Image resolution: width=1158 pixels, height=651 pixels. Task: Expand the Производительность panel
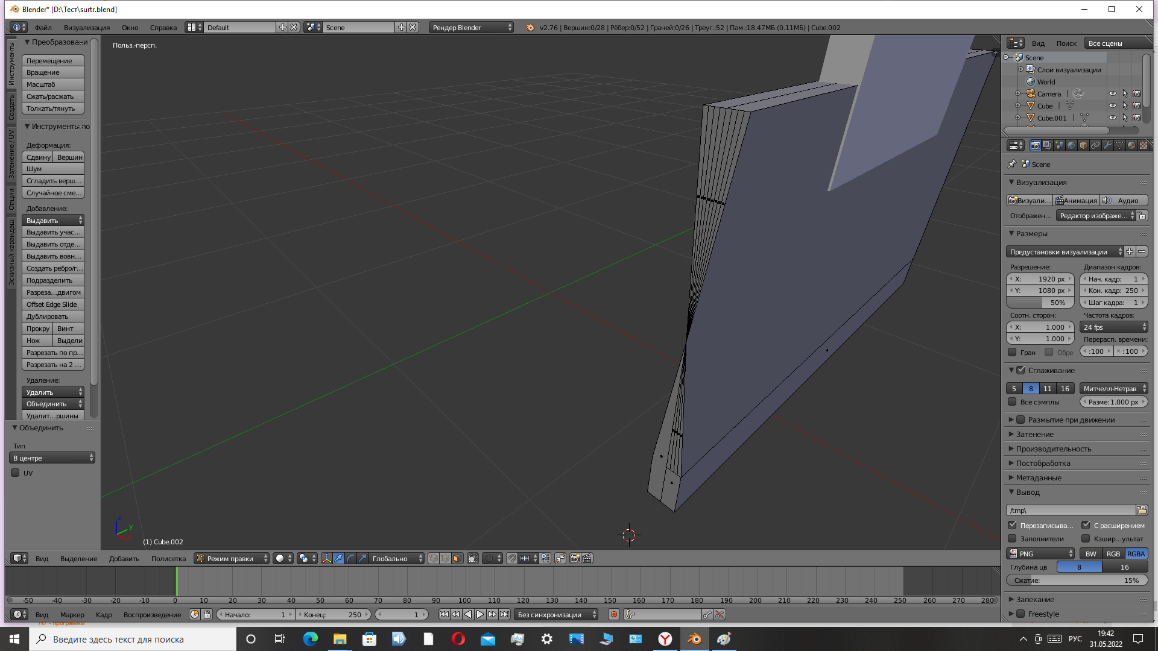(x=1053, y=448)
